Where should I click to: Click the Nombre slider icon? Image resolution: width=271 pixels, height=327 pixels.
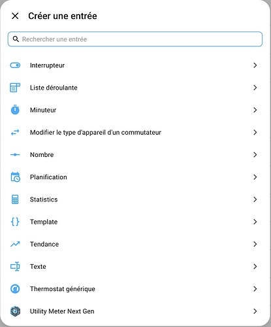click(15, 155)
